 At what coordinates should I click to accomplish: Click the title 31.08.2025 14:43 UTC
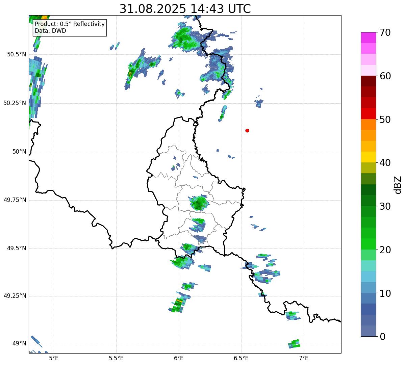tap(185, 8)
